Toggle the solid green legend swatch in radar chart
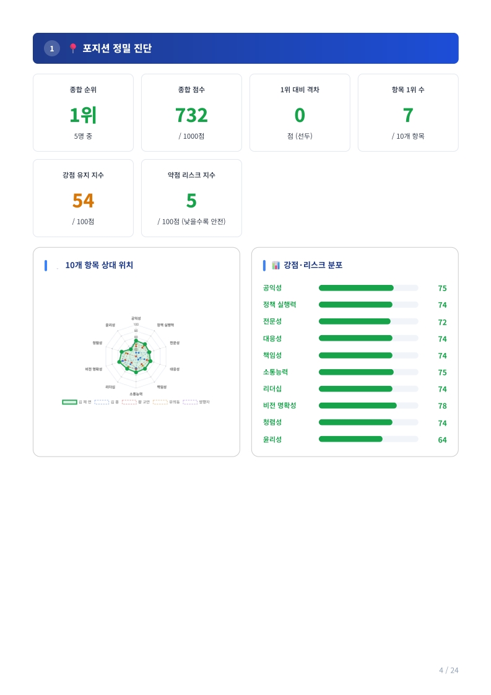Image resolution: width=491 pixels, height=695 pixels. coord(70,402)
